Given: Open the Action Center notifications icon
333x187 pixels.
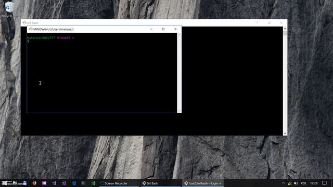Looking at the screenshot, I should coord(324,183).
